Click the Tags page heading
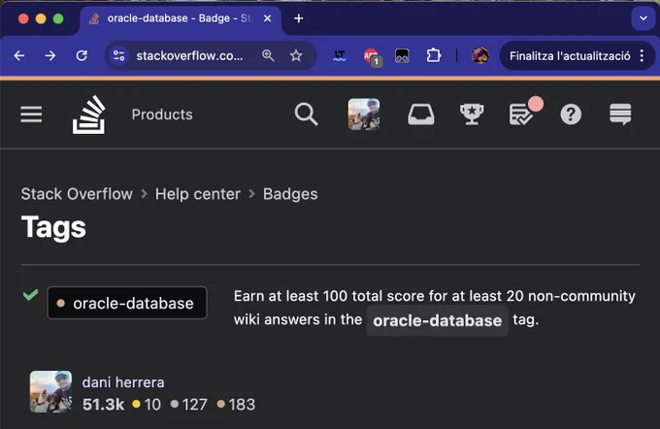Viewport: 660px width, 429px height. 53,227
